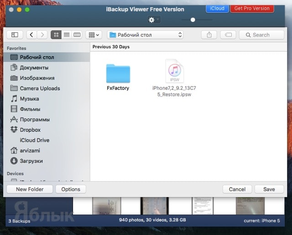Click the iCloud button
Image resolution: width=292 pixels, height=235 pixels.
click(217, 8)
